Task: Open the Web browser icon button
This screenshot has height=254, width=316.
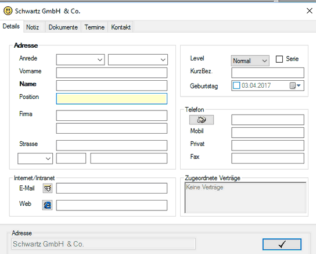Action: tap(48, 205)
